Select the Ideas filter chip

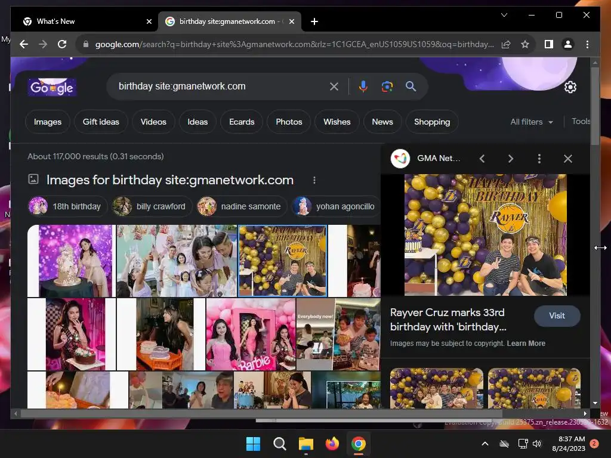pos(198,122)
